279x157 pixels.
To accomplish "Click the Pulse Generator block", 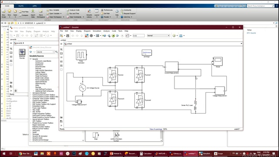I will pos(81,55).
